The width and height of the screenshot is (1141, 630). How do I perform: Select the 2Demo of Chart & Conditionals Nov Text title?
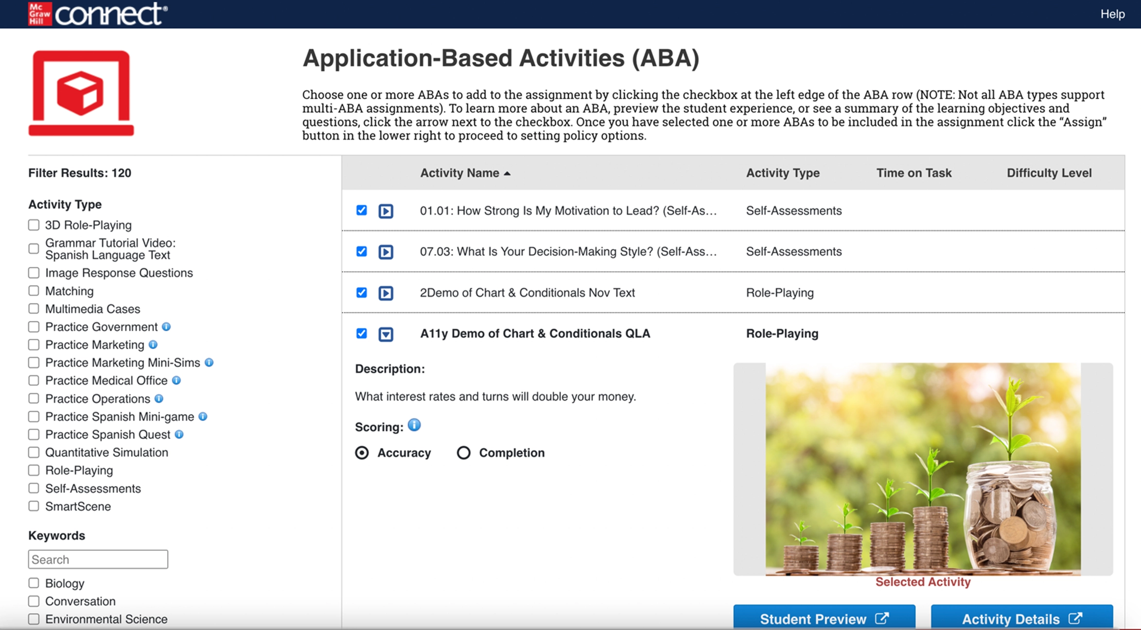527,293
